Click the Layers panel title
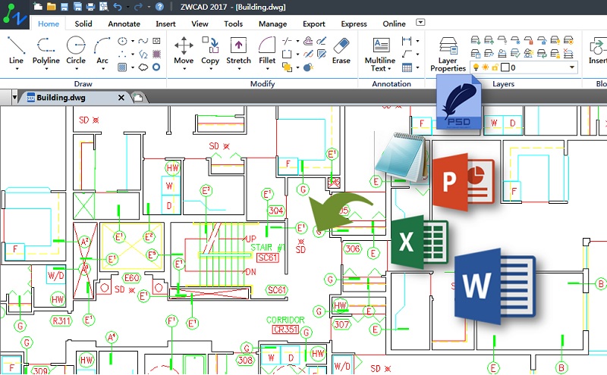The width and height of the screenshot is (607, 375). point(503,84)
